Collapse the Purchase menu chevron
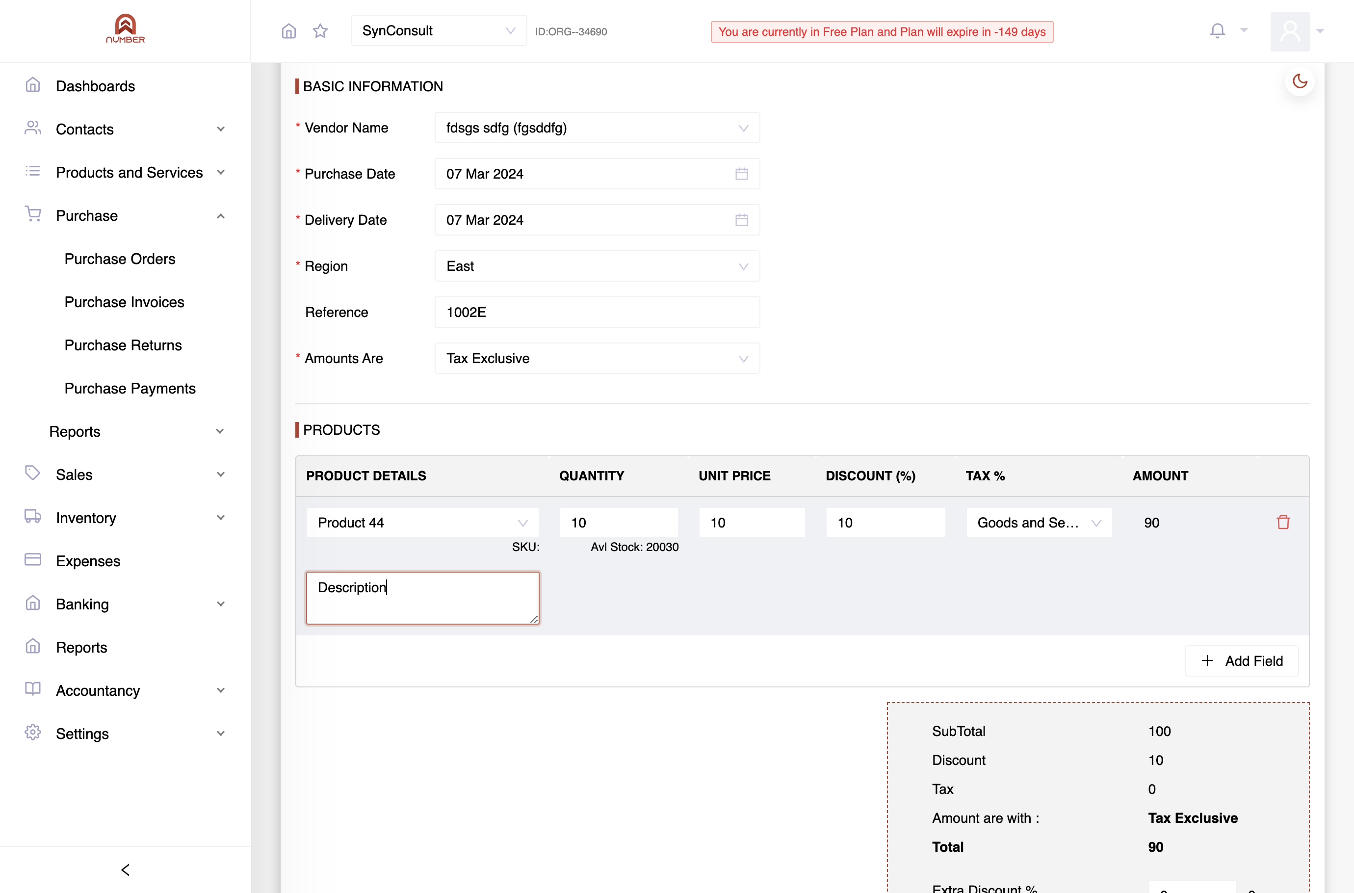This screenshot has height=893, width=1354. click(x=220, y=216)
